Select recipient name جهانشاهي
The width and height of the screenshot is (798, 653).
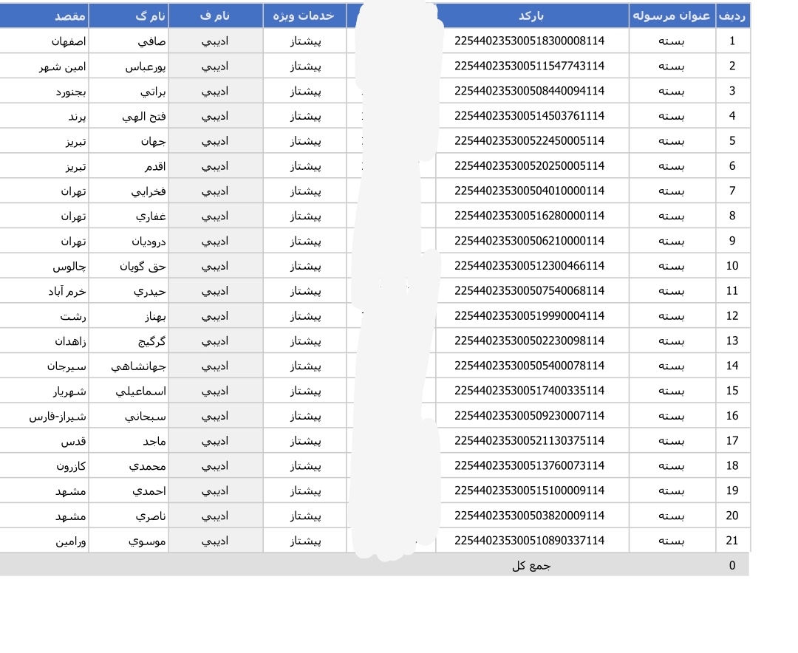coord(133,366)
